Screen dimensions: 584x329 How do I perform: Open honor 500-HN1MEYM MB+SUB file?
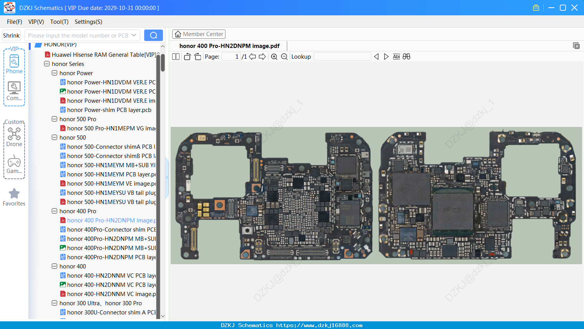(x=108, y=165)
